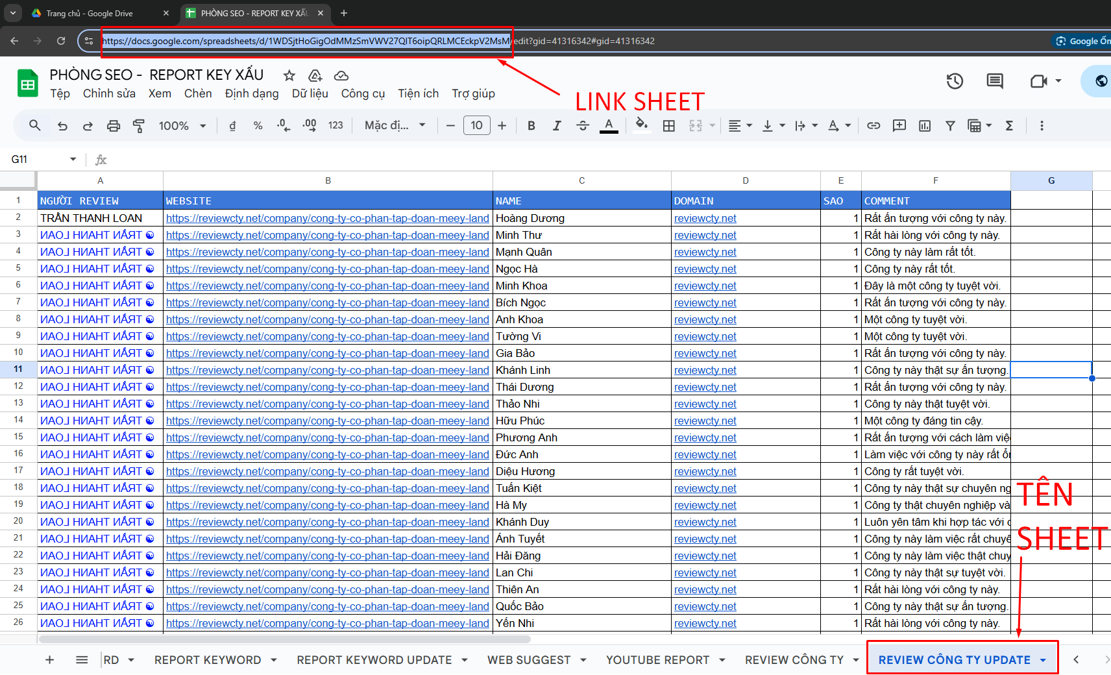Screen dimensions: 1111x675
Task: Increase decimal places
Action: 310,125
